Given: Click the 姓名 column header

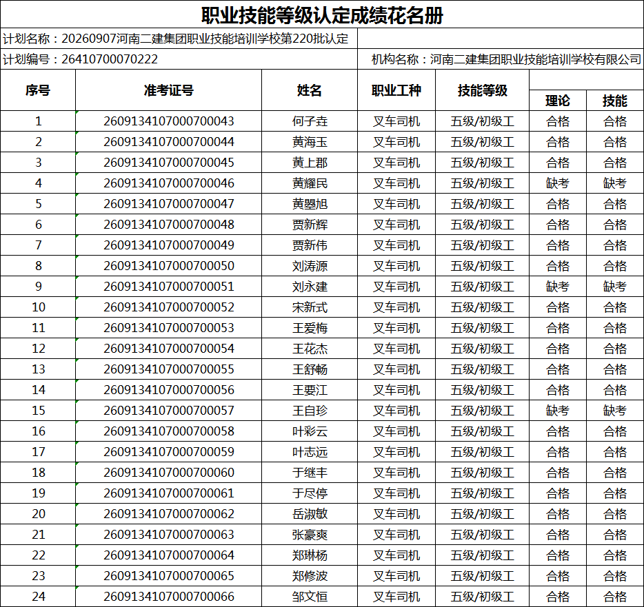Looking at the screenshot, I should pyautogui.click(x=310, y=90).
